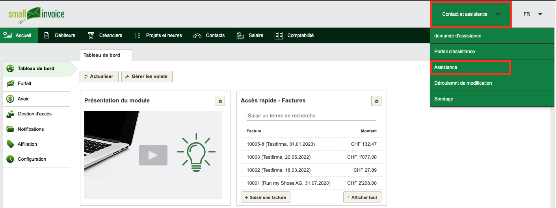Viewport: 556px width, 208px height.
Task: Click the Afficher tout button
Action: (362, 197)
